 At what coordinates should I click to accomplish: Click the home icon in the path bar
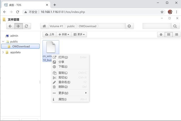tap(44, 26)
